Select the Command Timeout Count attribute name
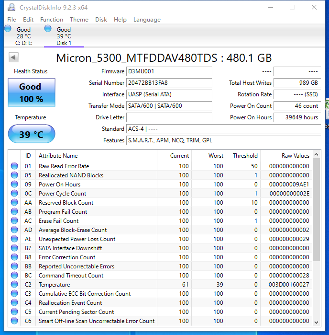 coord(71,276)
